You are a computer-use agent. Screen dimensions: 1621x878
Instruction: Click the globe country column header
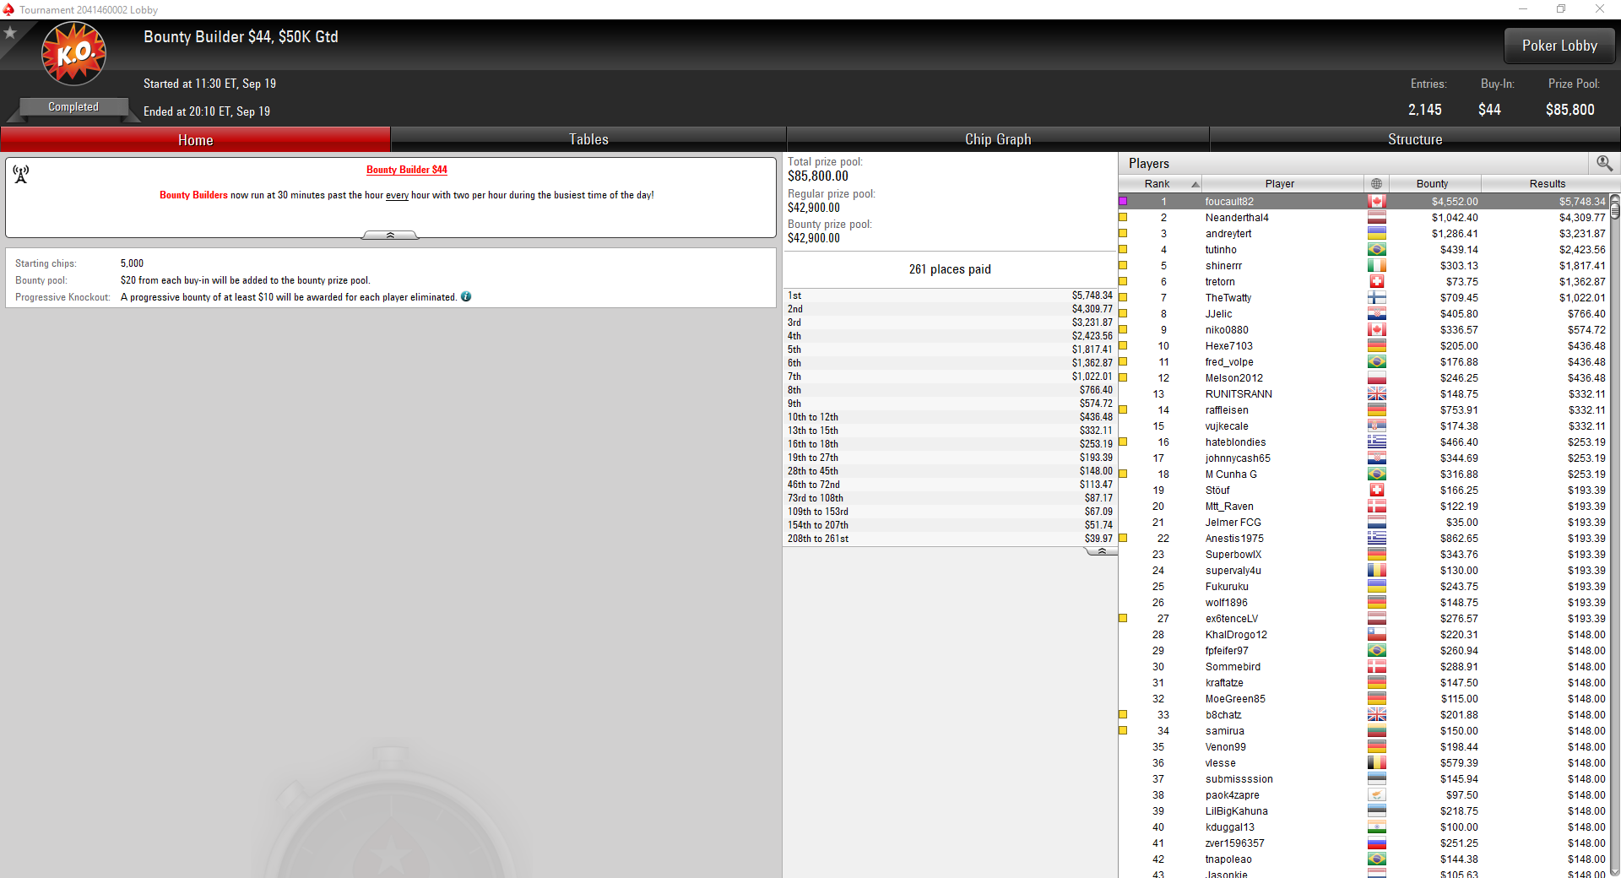pos(1376,183)
